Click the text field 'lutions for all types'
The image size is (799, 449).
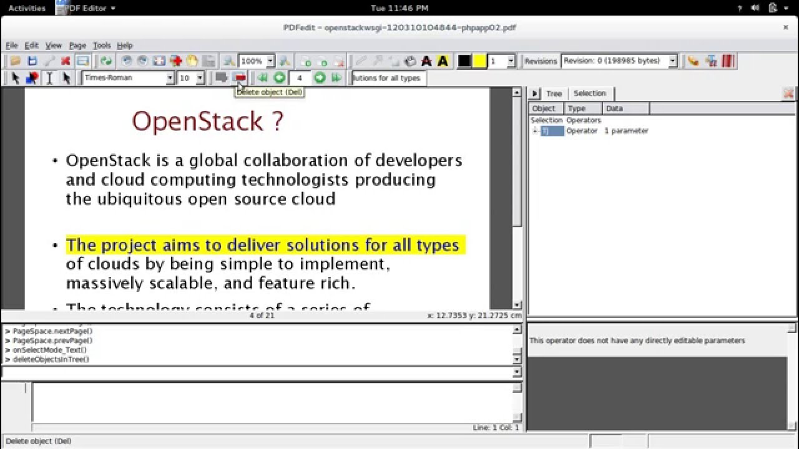click(388, 78)
